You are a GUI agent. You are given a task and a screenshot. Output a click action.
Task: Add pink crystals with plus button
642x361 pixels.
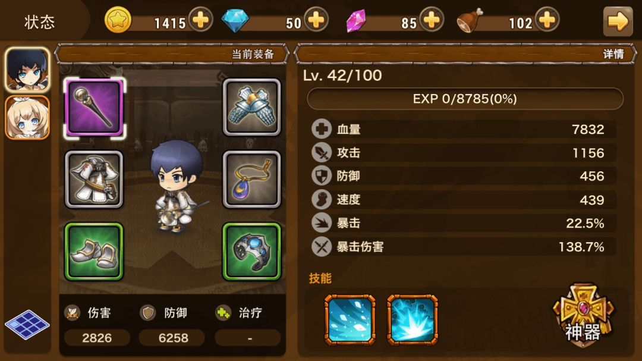pos(431,19)
